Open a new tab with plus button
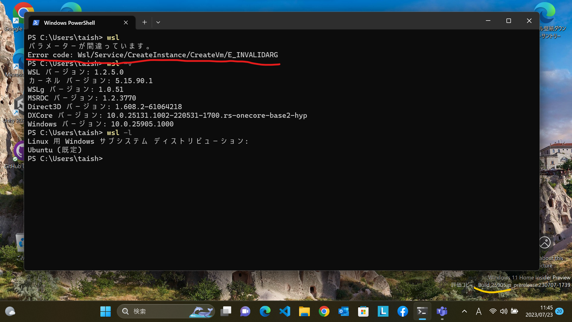Viewport: 572px width, 322px height. tap(144, 22)
